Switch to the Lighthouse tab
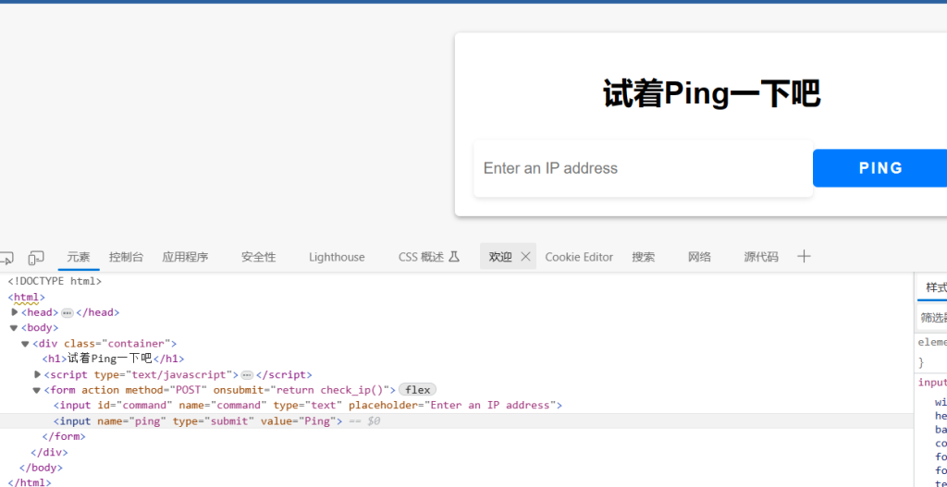The width and height of the screenshot is (947, 487). click(x=337, y=257)
